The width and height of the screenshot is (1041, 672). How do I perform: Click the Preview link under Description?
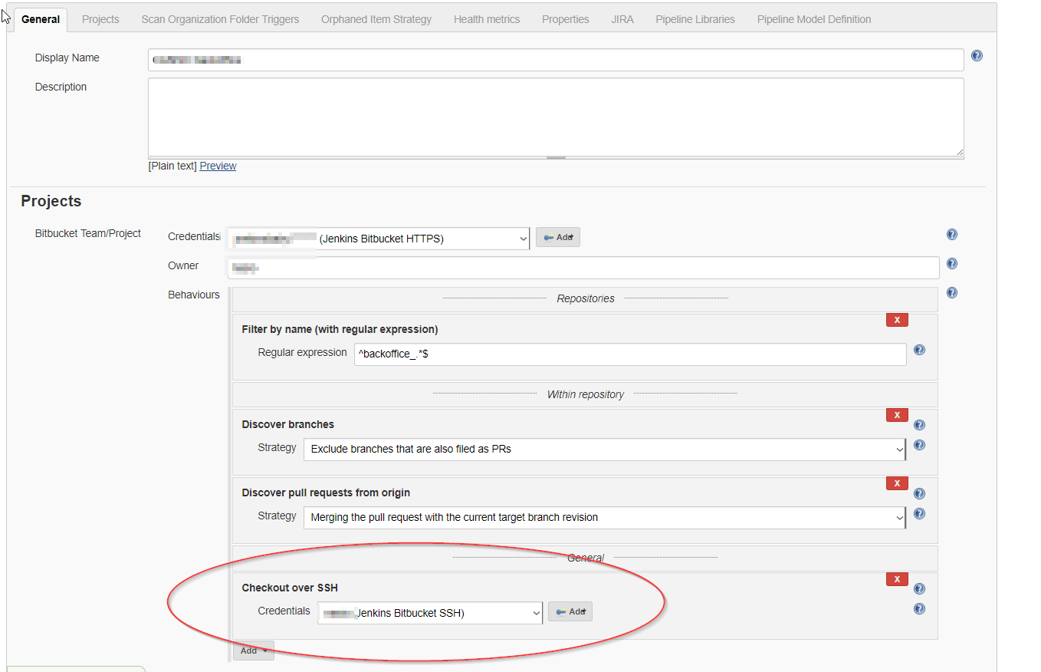coord(218,166)
